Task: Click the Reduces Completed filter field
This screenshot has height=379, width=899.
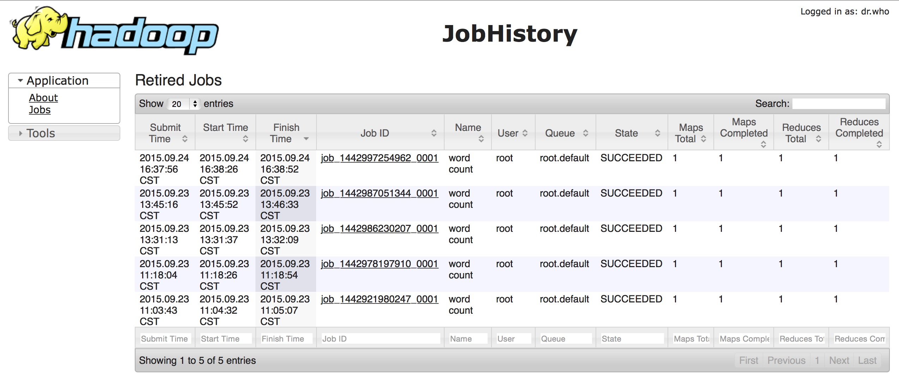Action: click(860, 338)
